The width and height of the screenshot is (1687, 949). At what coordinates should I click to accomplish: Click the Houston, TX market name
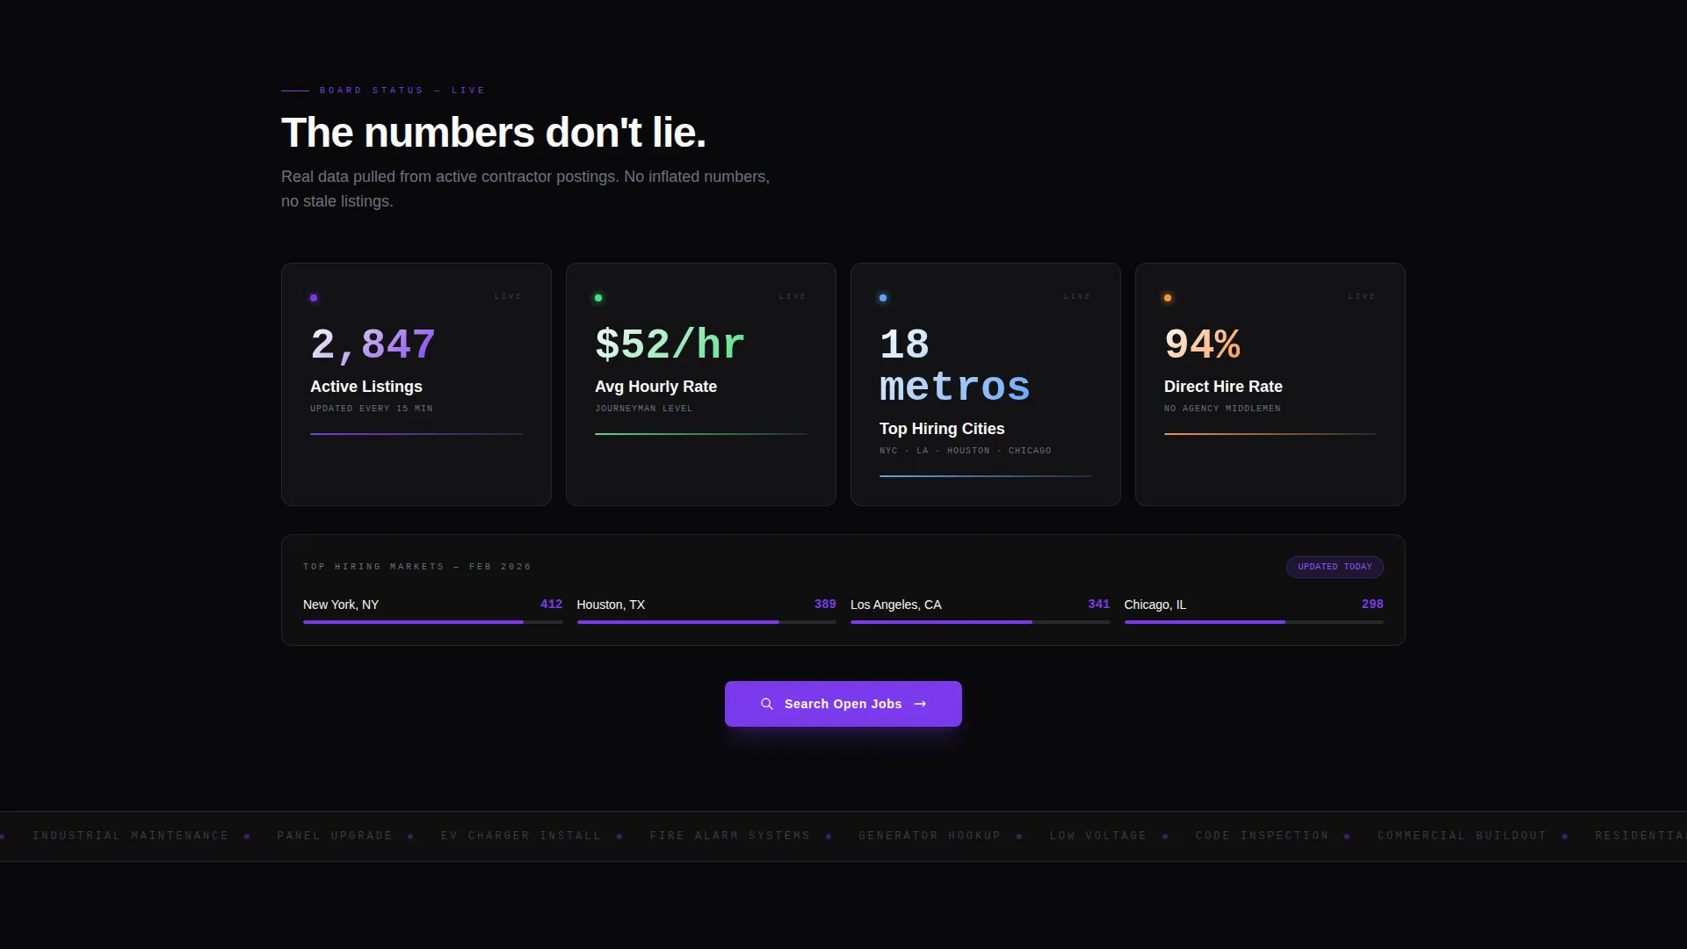[611, 605]
